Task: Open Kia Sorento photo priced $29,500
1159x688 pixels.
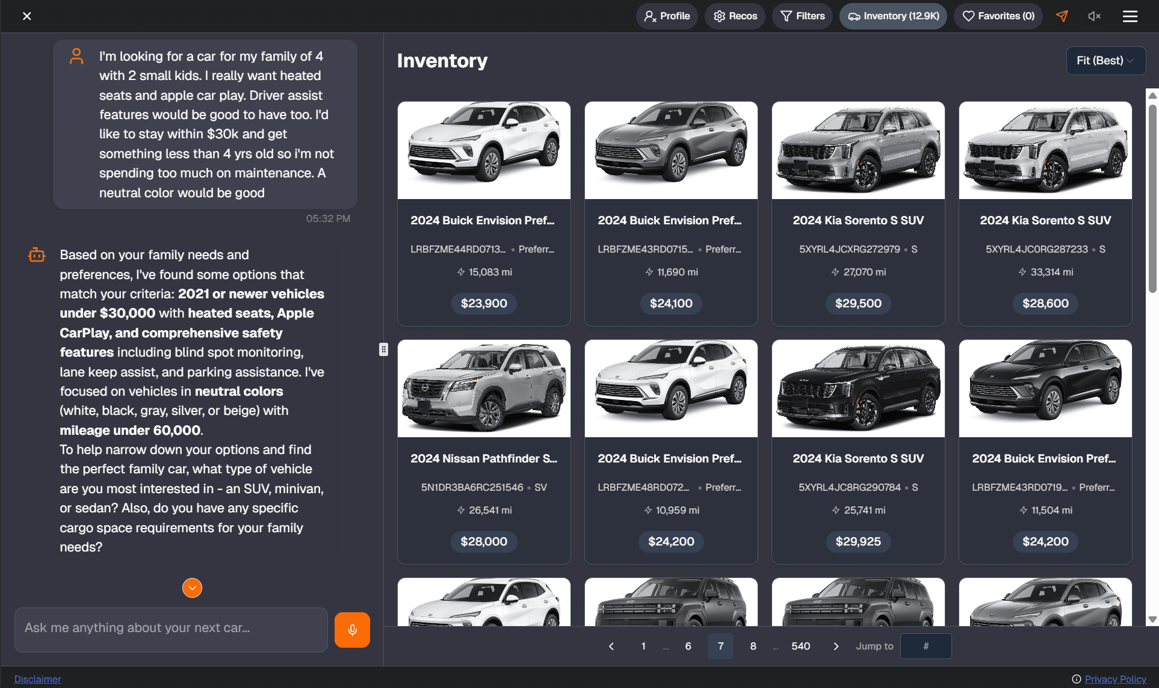Action: coord(858,150)
